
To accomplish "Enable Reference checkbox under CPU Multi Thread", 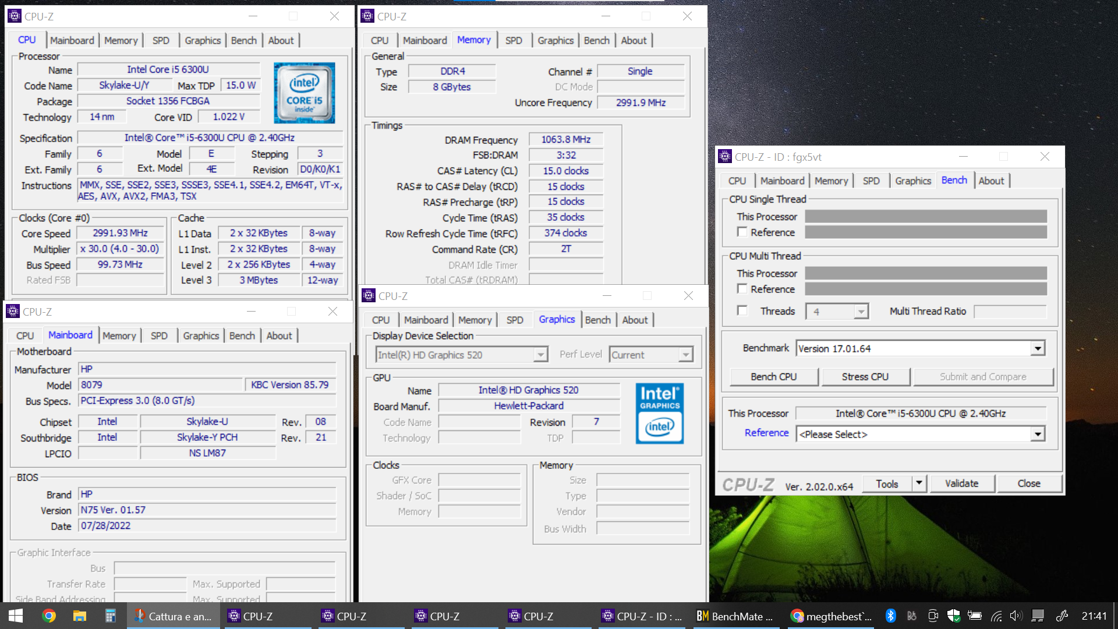I will [x=742, y=289].
